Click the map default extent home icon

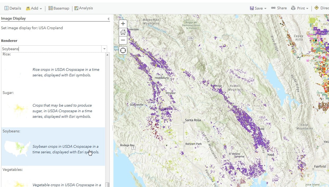tap(123, 32)
